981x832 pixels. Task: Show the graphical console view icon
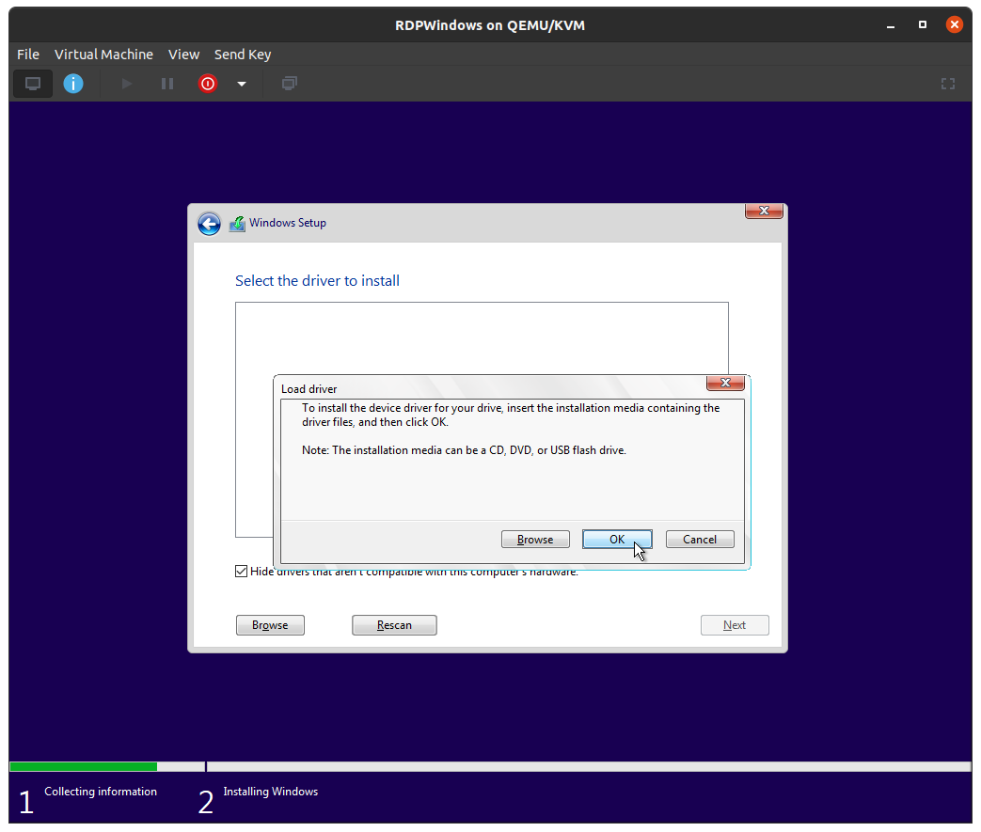pos(33,84)
